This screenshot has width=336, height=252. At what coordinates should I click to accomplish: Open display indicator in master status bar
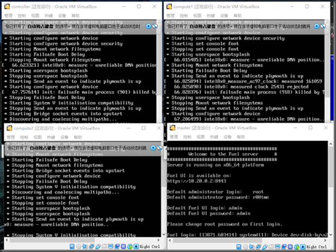click(277, 247)
